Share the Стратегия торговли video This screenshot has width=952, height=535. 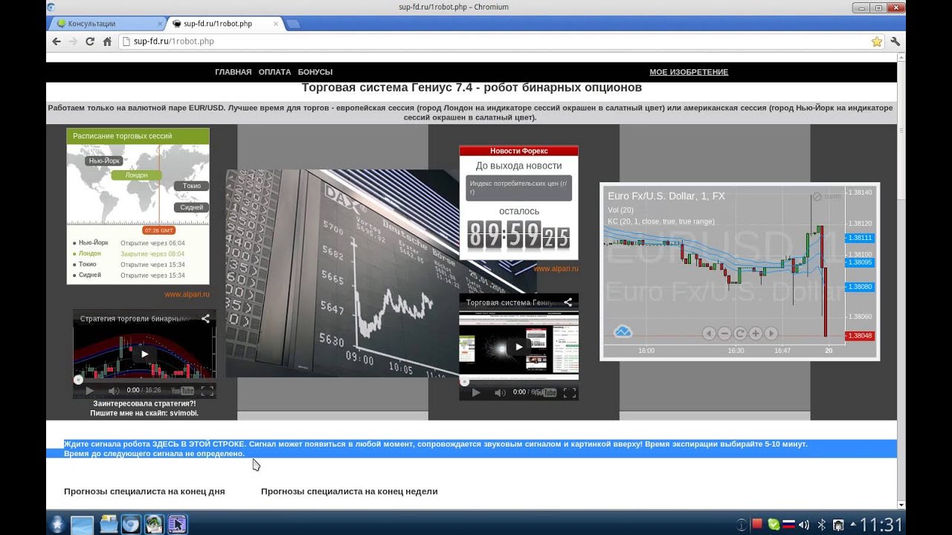pyautogui.click(x=205, y=318)
